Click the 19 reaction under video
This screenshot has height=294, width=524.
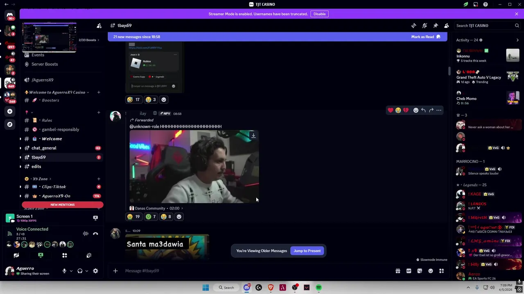tap(133, 217)
